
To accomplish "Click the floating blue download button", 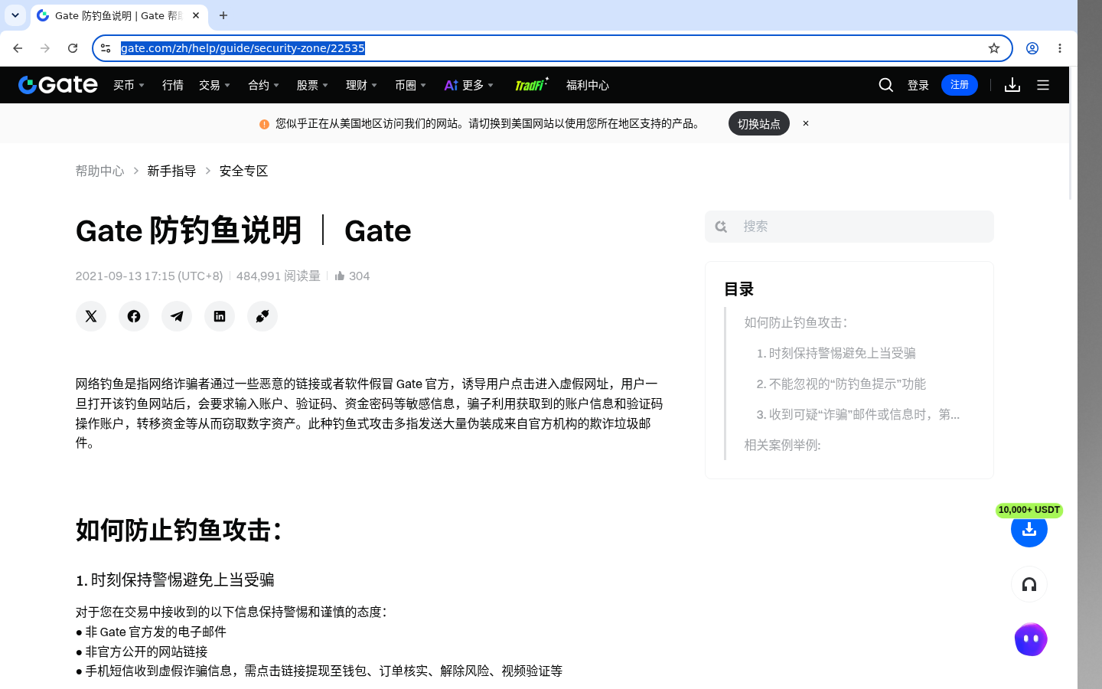I will pyautogui.click(x=1029, y=529).
